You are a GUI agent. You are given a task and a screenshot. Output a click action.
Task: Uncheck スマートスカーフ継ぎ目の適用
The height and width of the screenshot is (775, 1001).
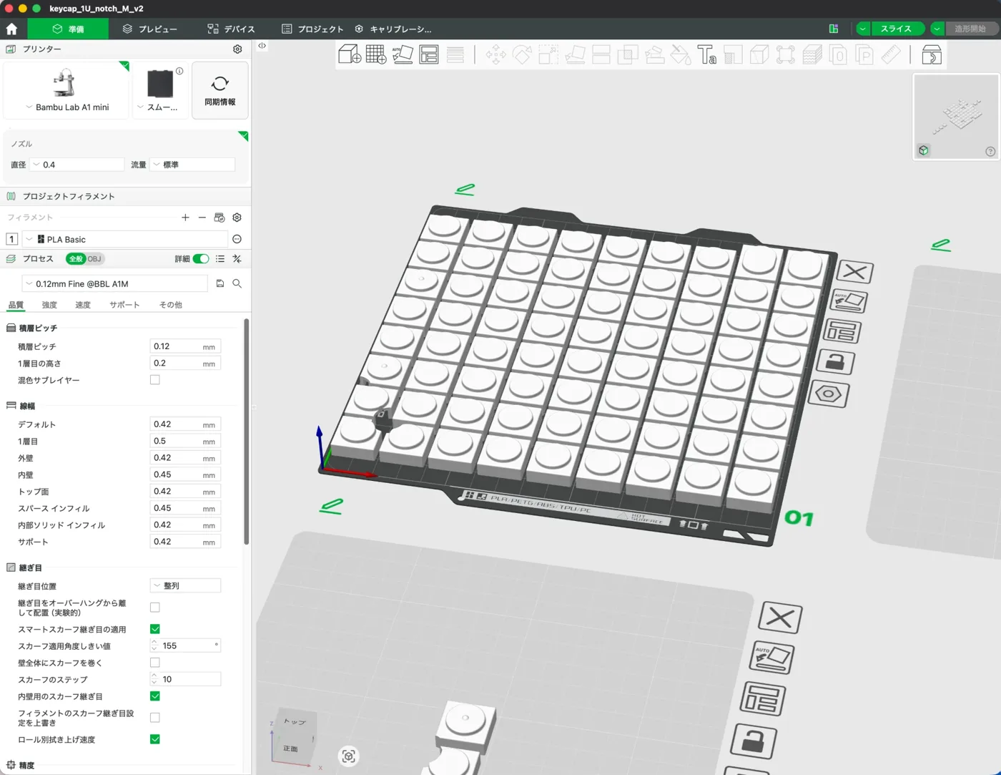[154, 629]
